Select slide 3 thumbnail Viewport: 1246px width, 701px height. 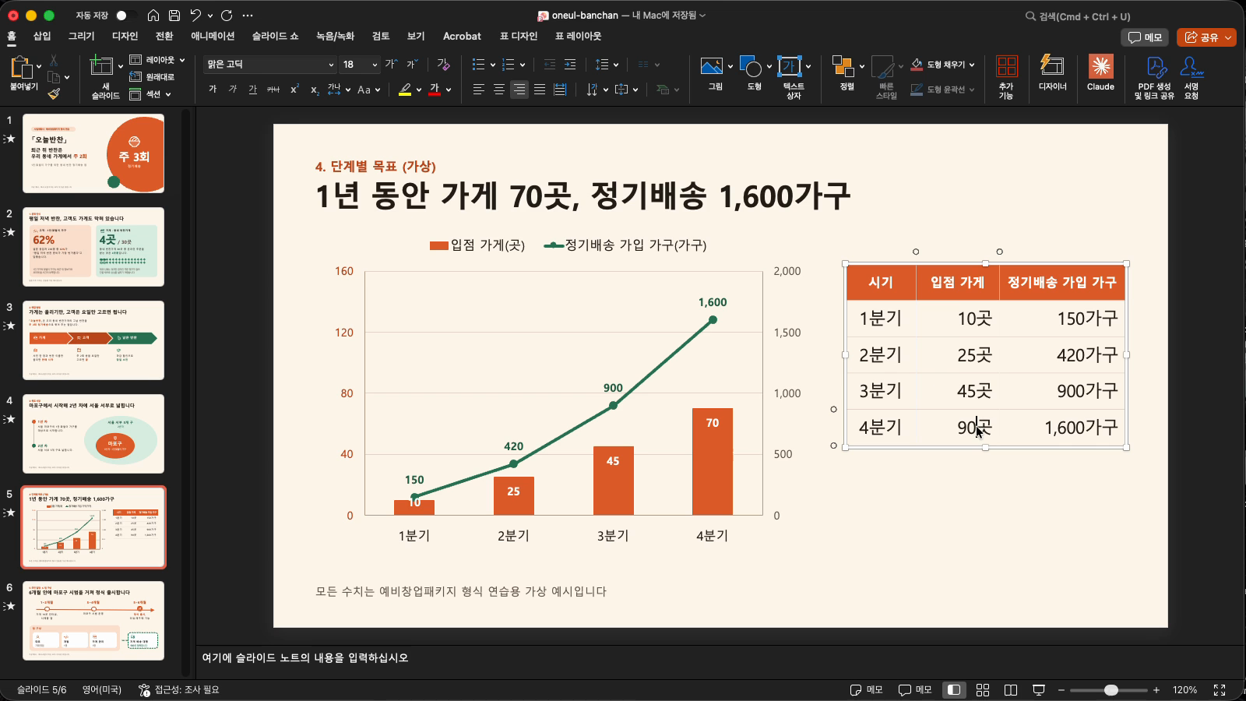93,340
